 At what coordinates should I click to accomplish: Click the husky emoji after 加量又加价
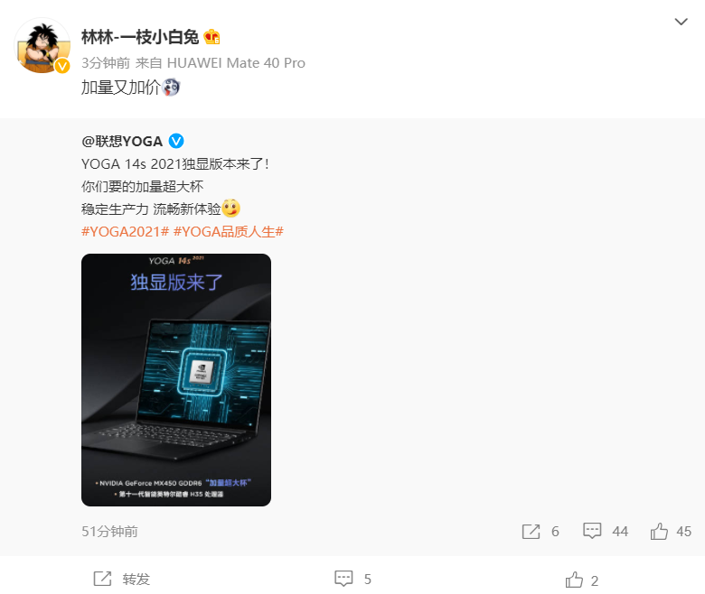(172, 87)
